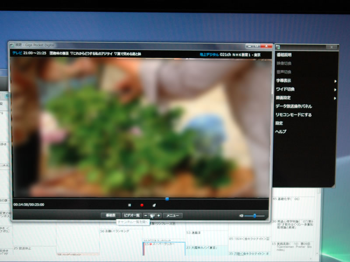Pause the TV playback
This screenshot has height=262, width=350.
(129, 205)
